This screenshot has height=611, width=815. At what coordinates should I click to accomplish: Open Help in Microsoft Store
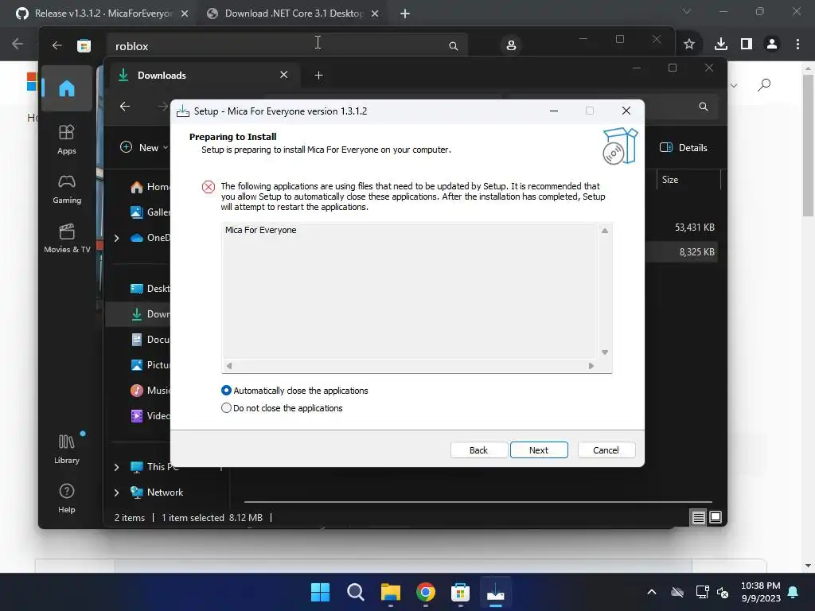pos(67,499)
